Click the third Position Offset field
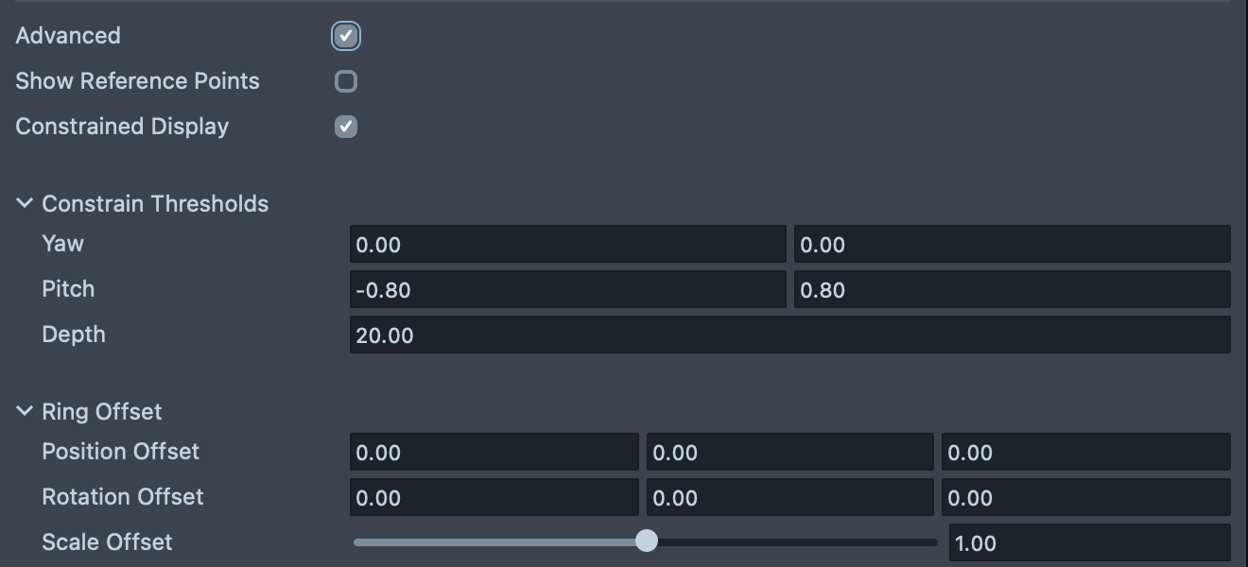 pyautogui.click(x=1085, y=453)
